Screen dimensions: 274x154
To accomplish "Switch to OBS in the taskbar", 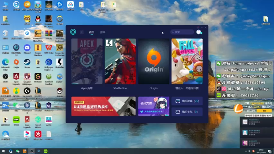I will pyautogui.click(x=32, y=151).
